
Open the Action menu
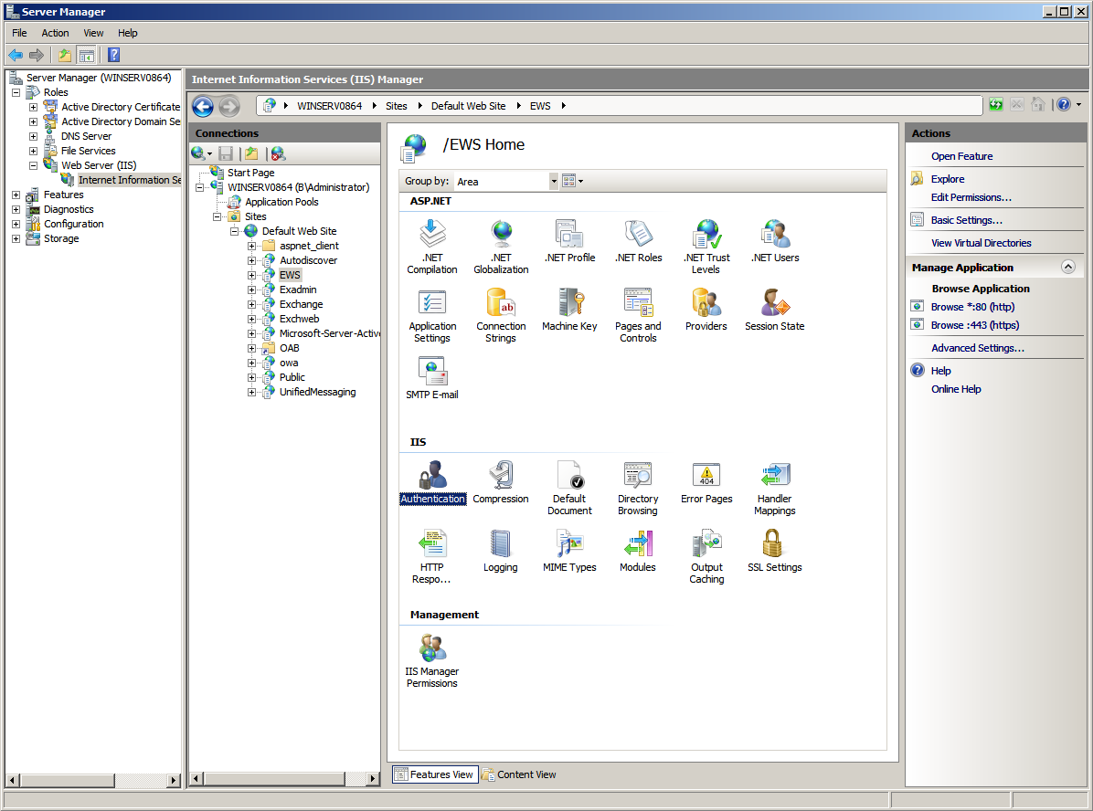(x=55, y=33)
